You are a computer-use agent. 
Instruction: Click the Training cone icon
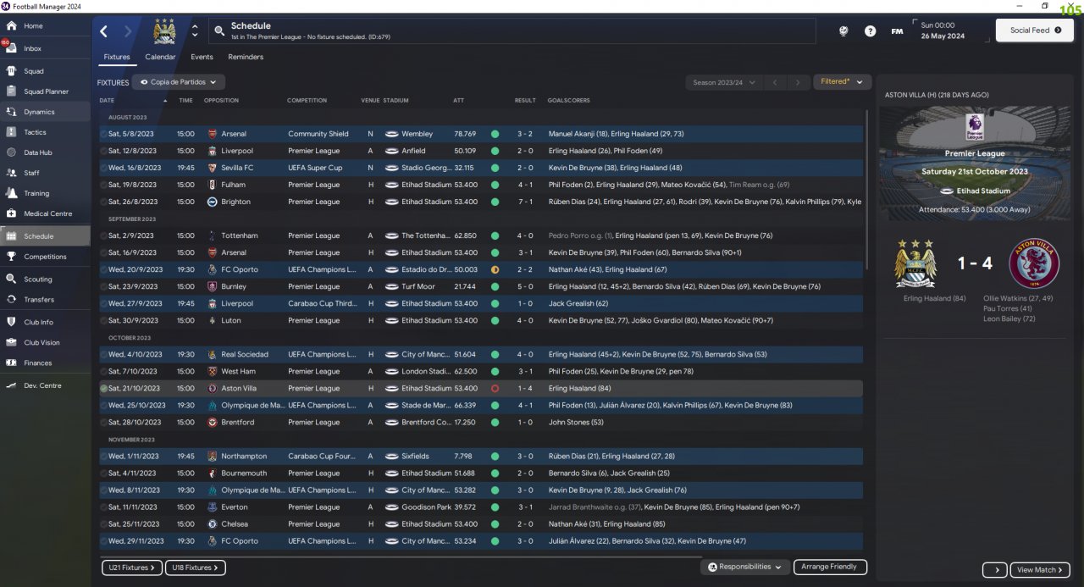[x=11, y=193]
